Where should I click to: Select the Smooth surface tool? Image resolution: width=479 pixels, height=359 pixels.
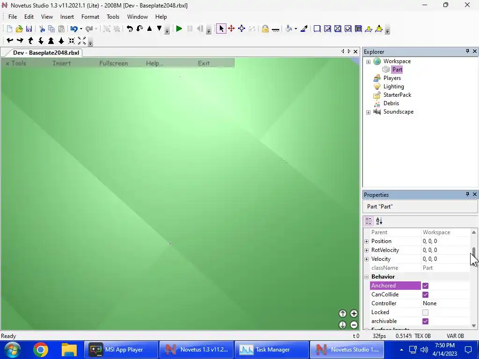(317, 29)
